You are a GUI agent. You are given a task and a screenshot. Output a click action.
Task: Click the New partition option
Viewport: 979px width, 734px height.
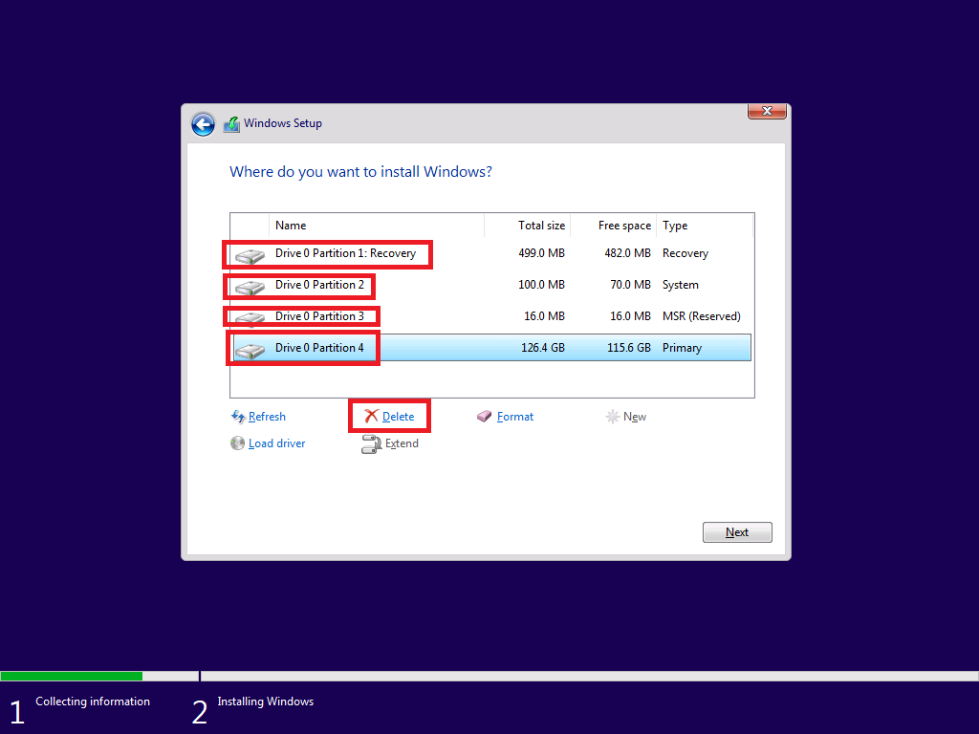(x=635, y=417)
